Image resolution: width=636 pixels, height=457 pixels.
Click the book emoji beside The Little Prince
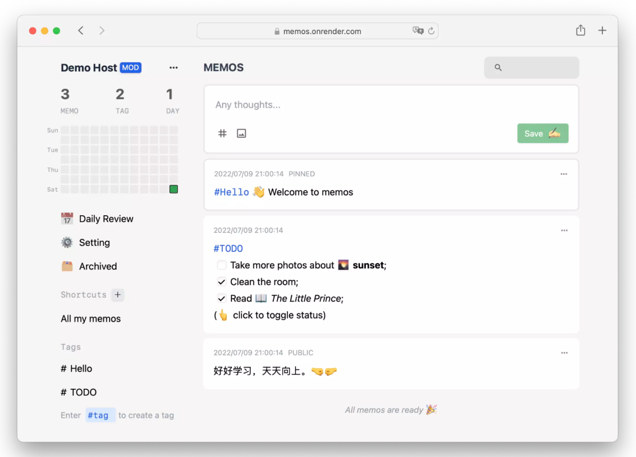(x=261, y=298)
